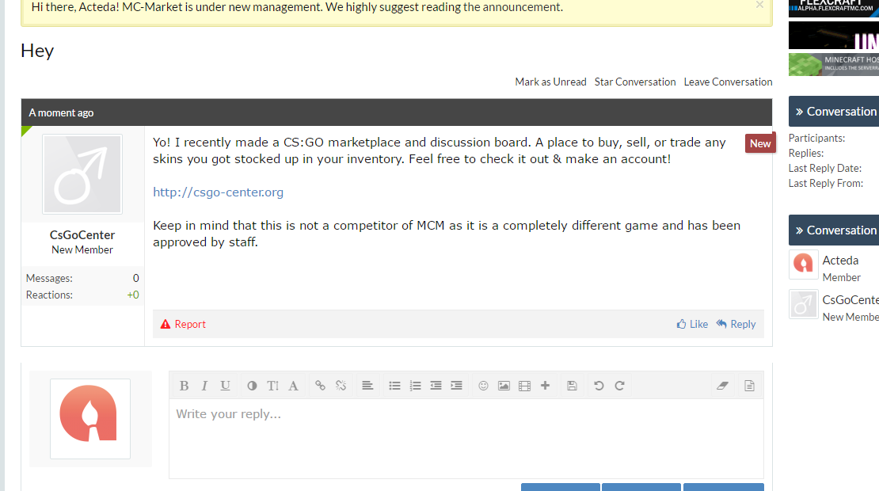
Task: Open the font family tool
Action: [x=293, y=386]
